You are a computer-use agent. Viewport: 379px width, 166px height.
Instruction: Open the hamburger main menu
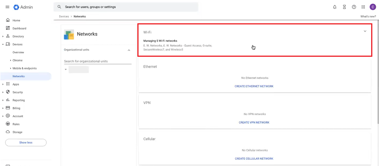tap(7, 7)
